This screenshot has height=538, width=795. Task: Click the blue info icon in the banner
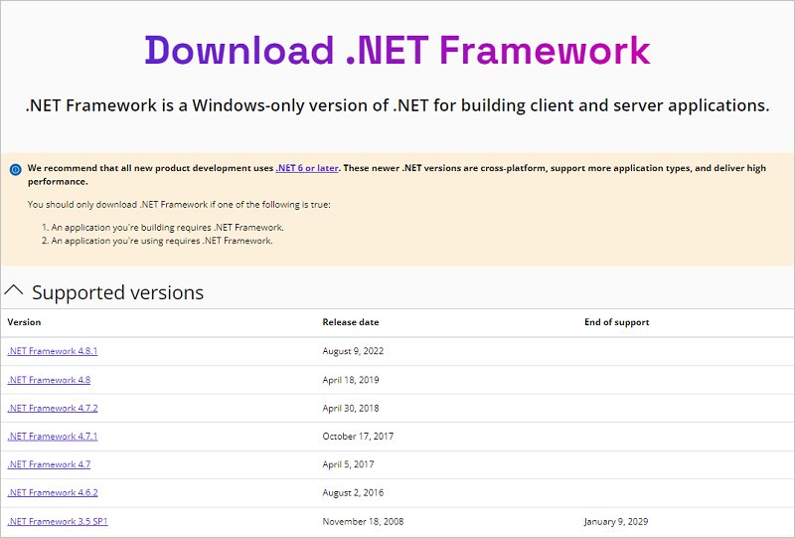point(15,169)
